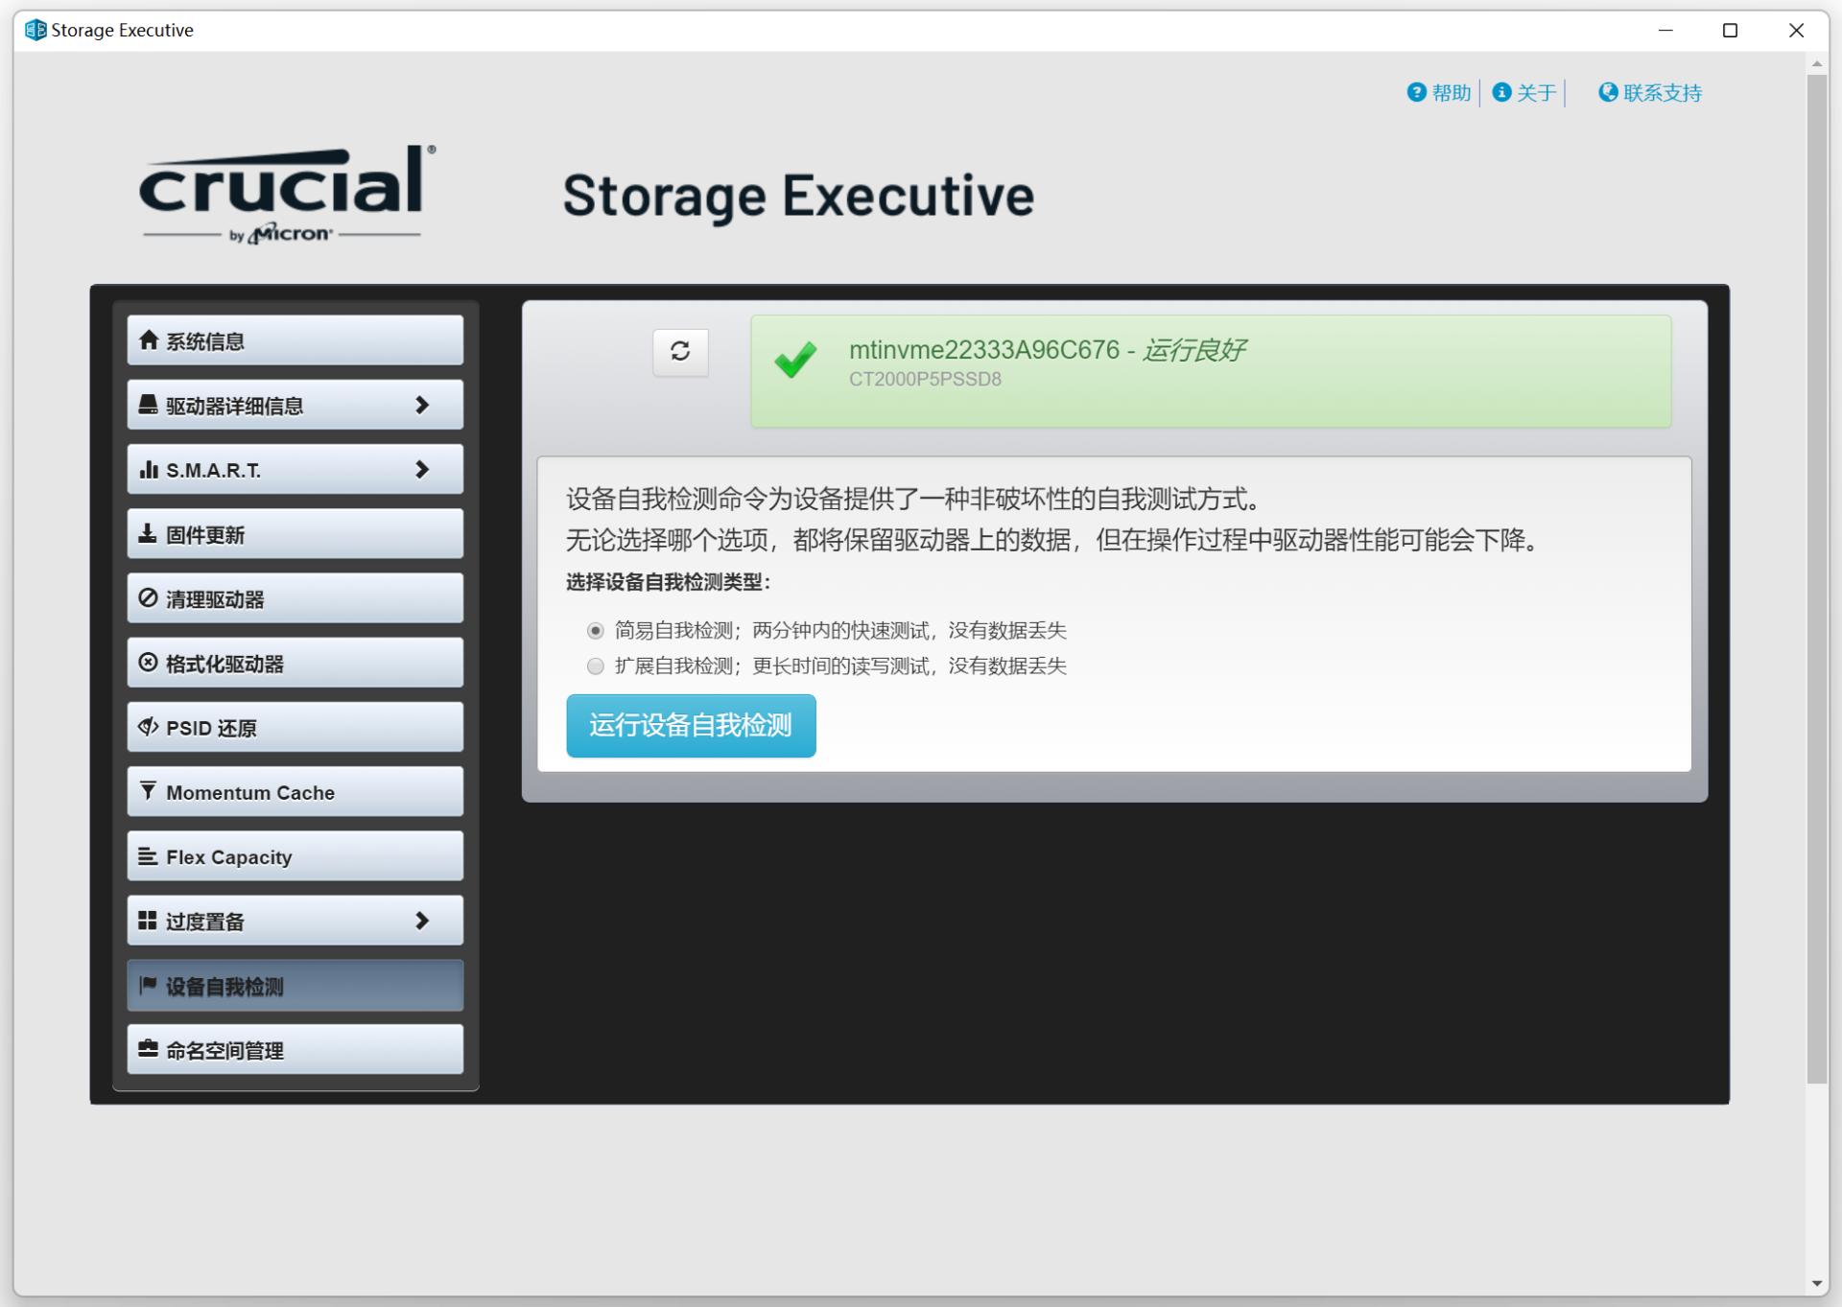Click the vertical scrollbar thumb
This screenshot has height=1307, width=1842.
[1816, 578]
